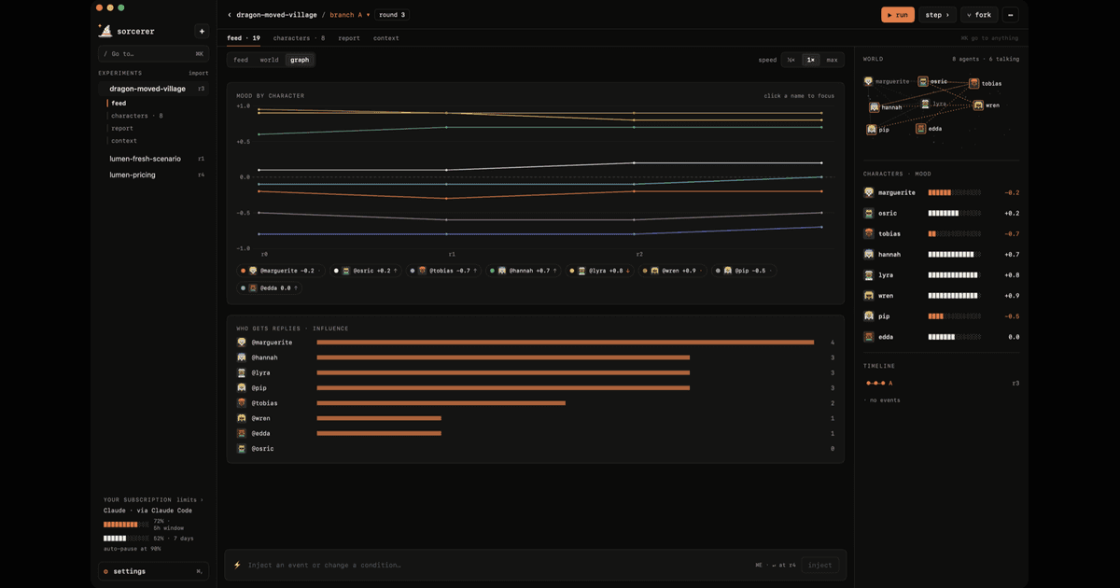
Task: Click the sorcerer wizard hat logo
Action: [105, 31]
